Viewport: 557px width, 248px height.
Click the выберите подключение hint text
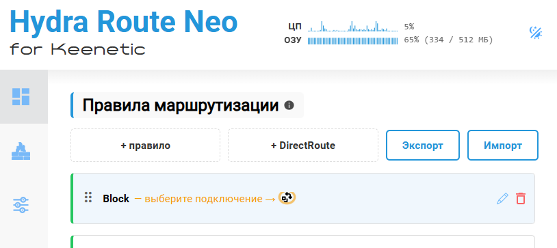click(x=203, y=199)
